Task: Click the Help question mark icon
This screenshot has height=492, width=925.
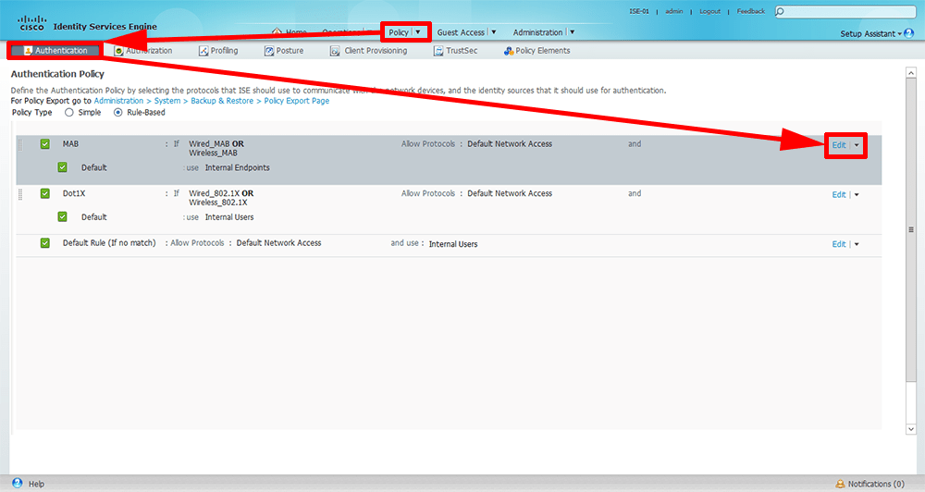Action: (x=18, y=483)
